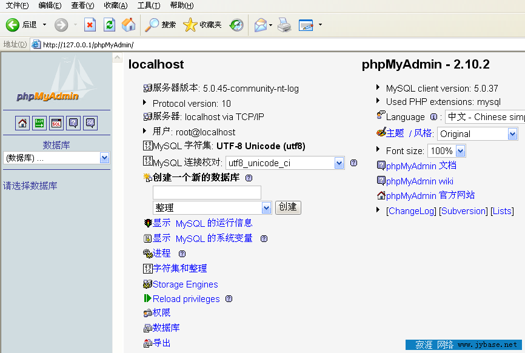This screenshot has height=353, width=525.
Task: Open the Subversion link
Action: click(x=463, y=211)
